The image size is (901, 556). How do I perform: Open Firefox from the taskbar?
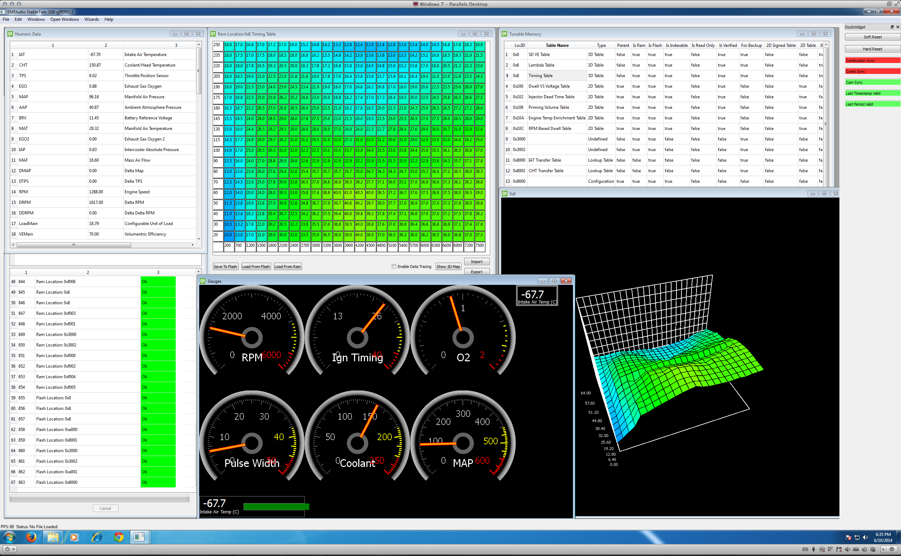pyautogui.click(x=31, y=537)
